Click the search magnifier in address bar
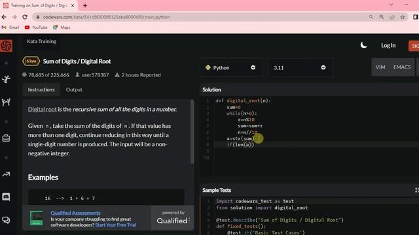The width and height of the screenshot is (419, 235). (x=371, y=17)
